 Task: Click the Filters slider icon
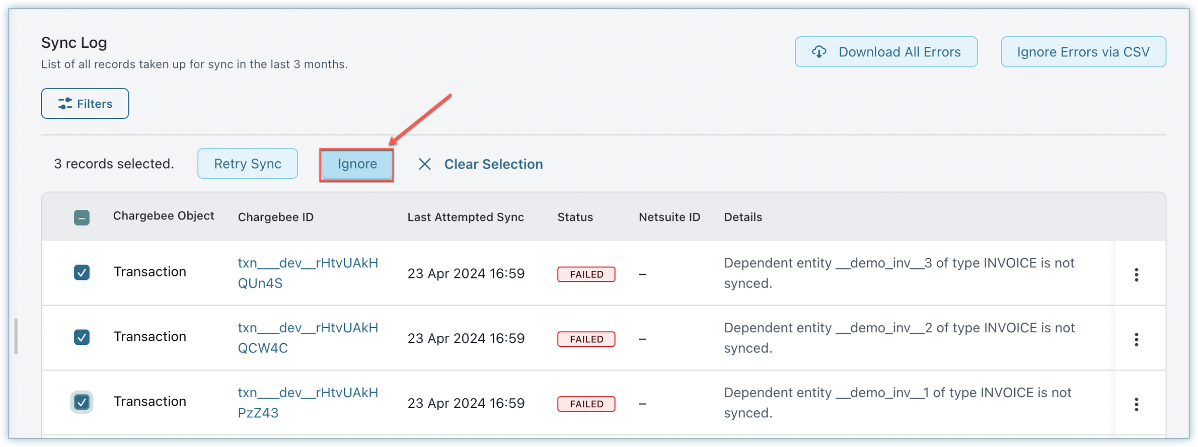coord(65,104)
